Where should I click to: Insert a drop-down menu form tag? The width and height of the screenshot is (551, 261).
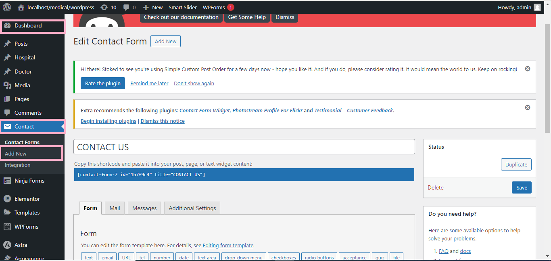click(243, 257)
